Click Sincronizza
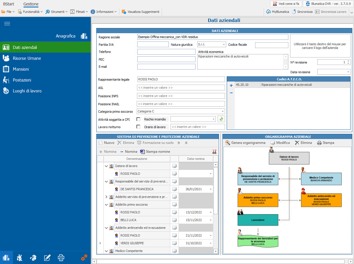This screenshot has width=354, height=264. (x=302, y=12)
